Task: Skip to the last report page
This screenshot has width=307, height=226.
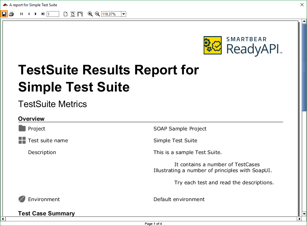Action: coord(43,14)
